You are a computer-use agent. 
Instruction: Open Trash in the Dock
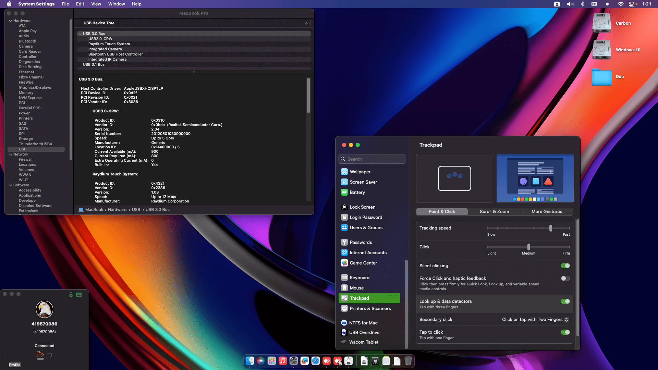(408, 361)
